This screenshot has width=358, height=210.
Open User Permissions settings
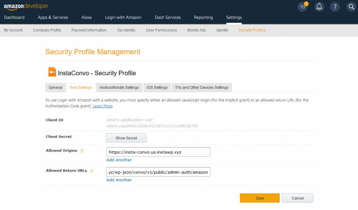162,30
